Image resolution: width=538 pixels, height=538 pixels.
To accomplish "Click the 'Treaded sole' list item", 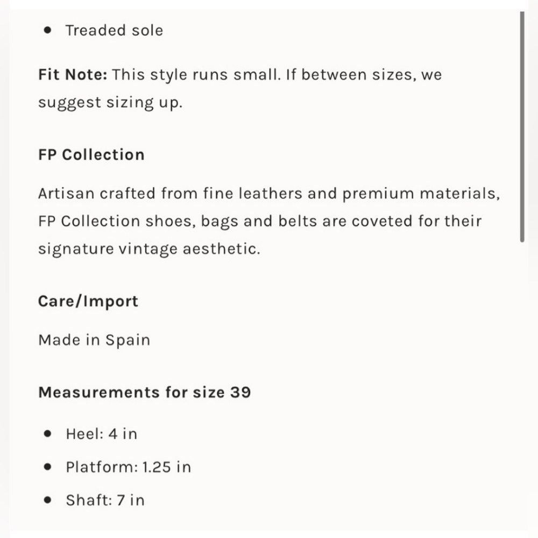I will point(114,30).
